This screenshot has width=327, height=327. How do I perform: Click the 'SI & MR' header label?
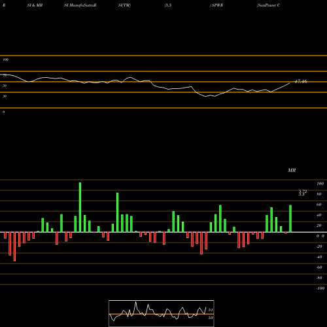[x=35, y=5]
